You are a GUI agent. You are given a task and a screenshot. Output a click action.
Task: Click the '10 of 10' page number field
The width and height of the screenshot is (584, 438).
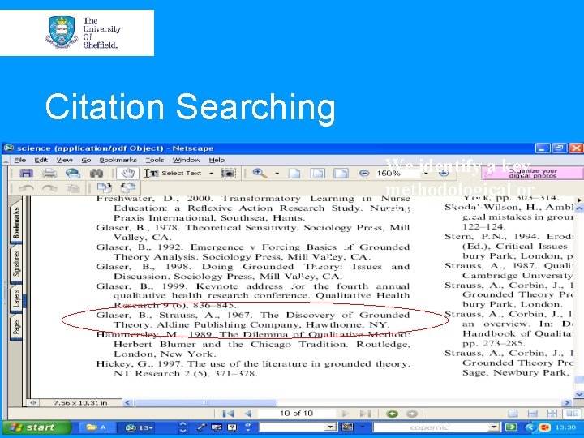297,414
